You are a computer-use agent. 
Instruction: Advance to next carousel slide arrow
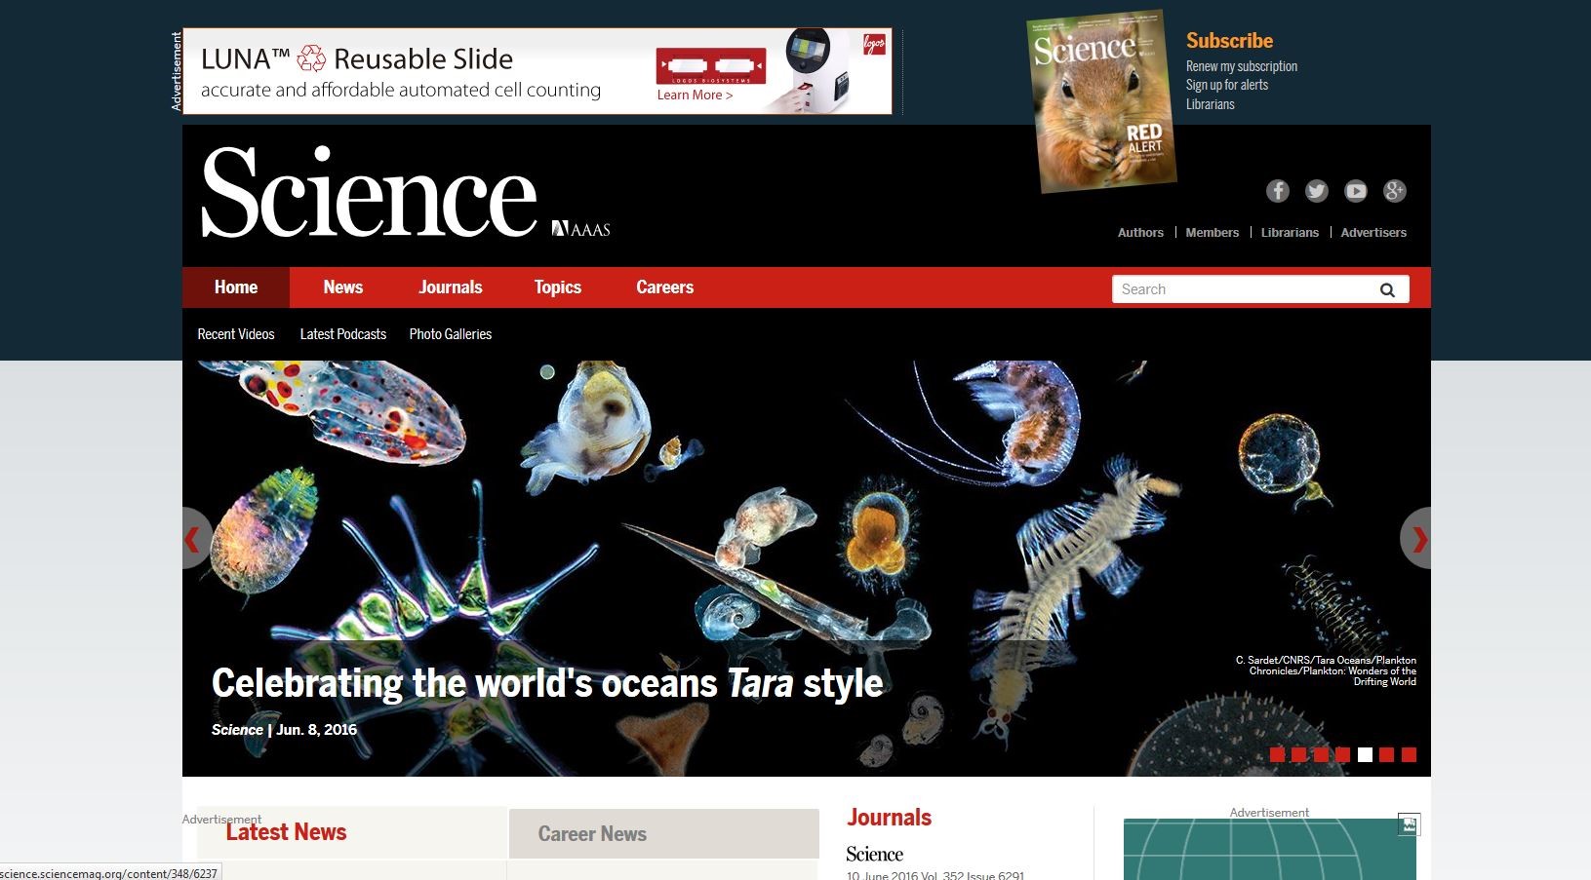[x=1416, y=538]
